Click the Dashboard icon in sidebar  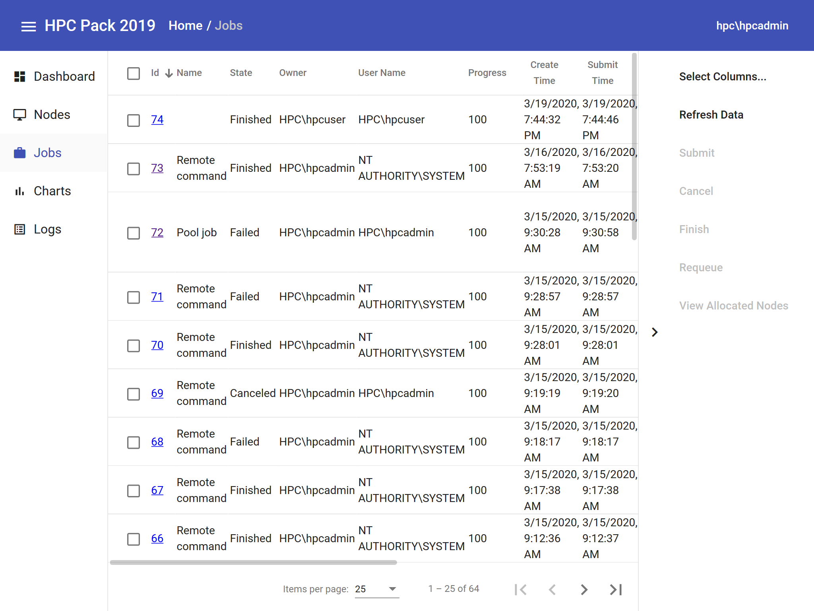click(19, 76)
